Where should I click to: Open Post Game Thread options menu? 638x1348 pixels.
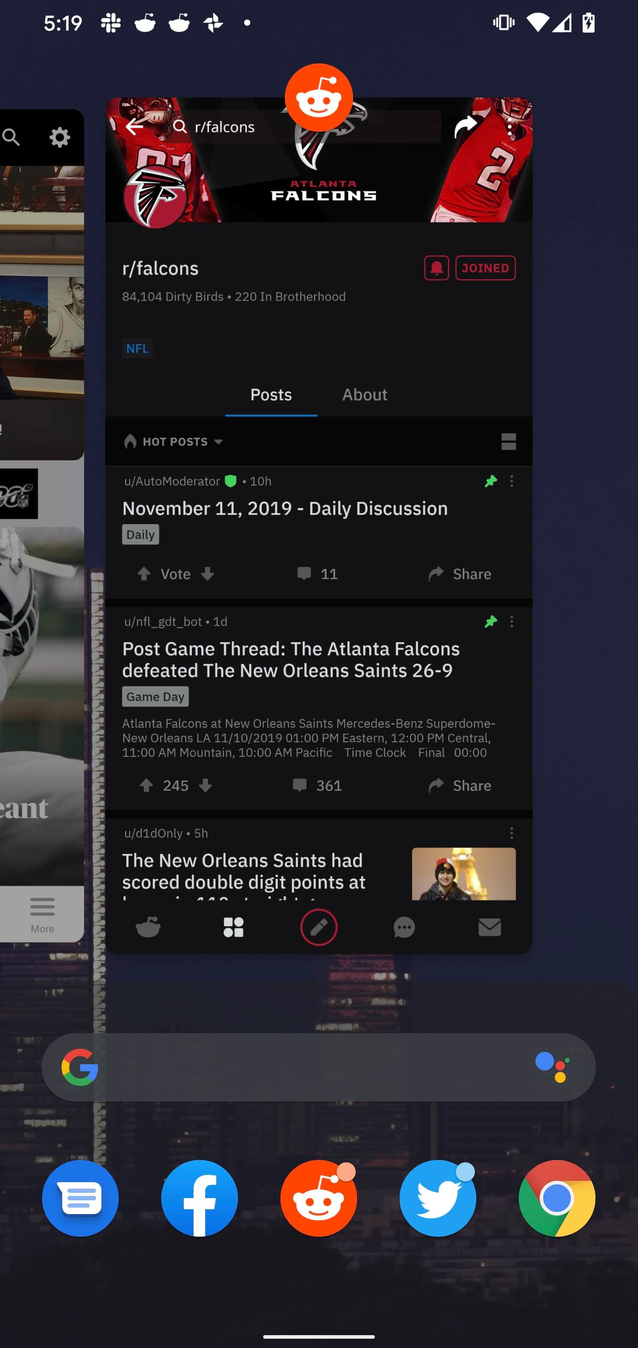(511, 622)
